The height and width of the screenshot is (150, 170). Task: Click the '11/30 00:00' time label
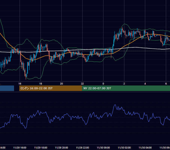103,147
